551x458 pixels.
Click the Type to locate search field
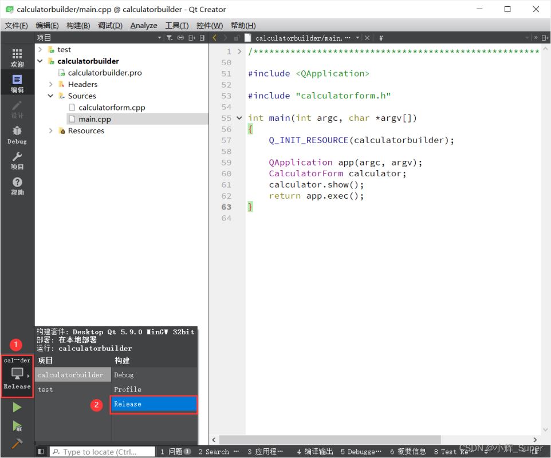point(103,452)
